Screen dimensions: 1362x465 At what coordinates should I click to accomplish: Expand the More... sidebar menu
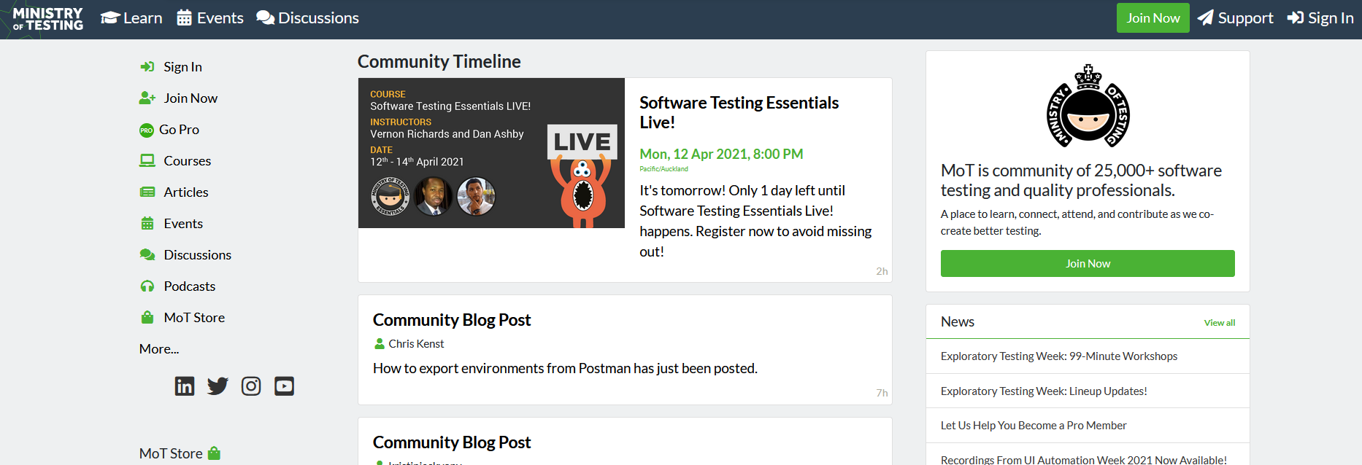point(159,349)
